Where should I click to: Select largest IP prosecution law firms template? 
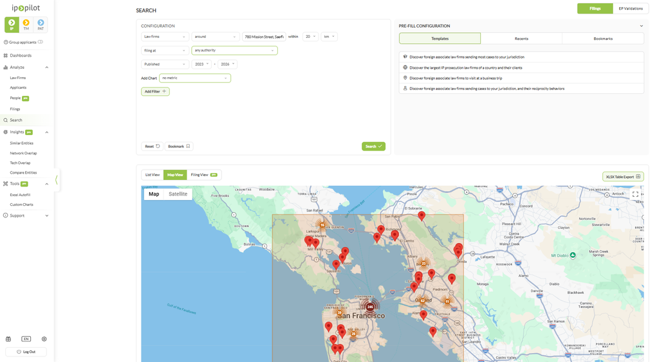coord(521,68)
